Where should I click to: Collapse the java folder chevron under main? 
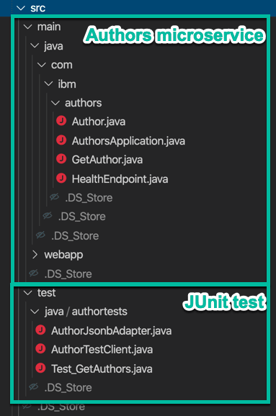coord(35,46)
